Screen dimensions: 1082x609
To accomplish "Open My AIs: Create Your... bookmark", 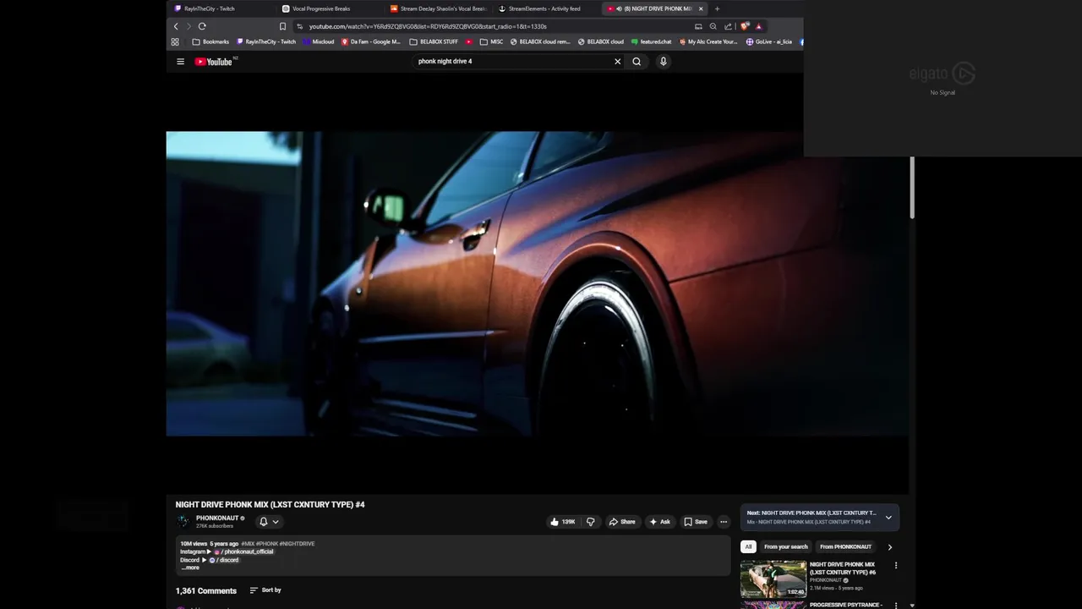I will [708, 41].
